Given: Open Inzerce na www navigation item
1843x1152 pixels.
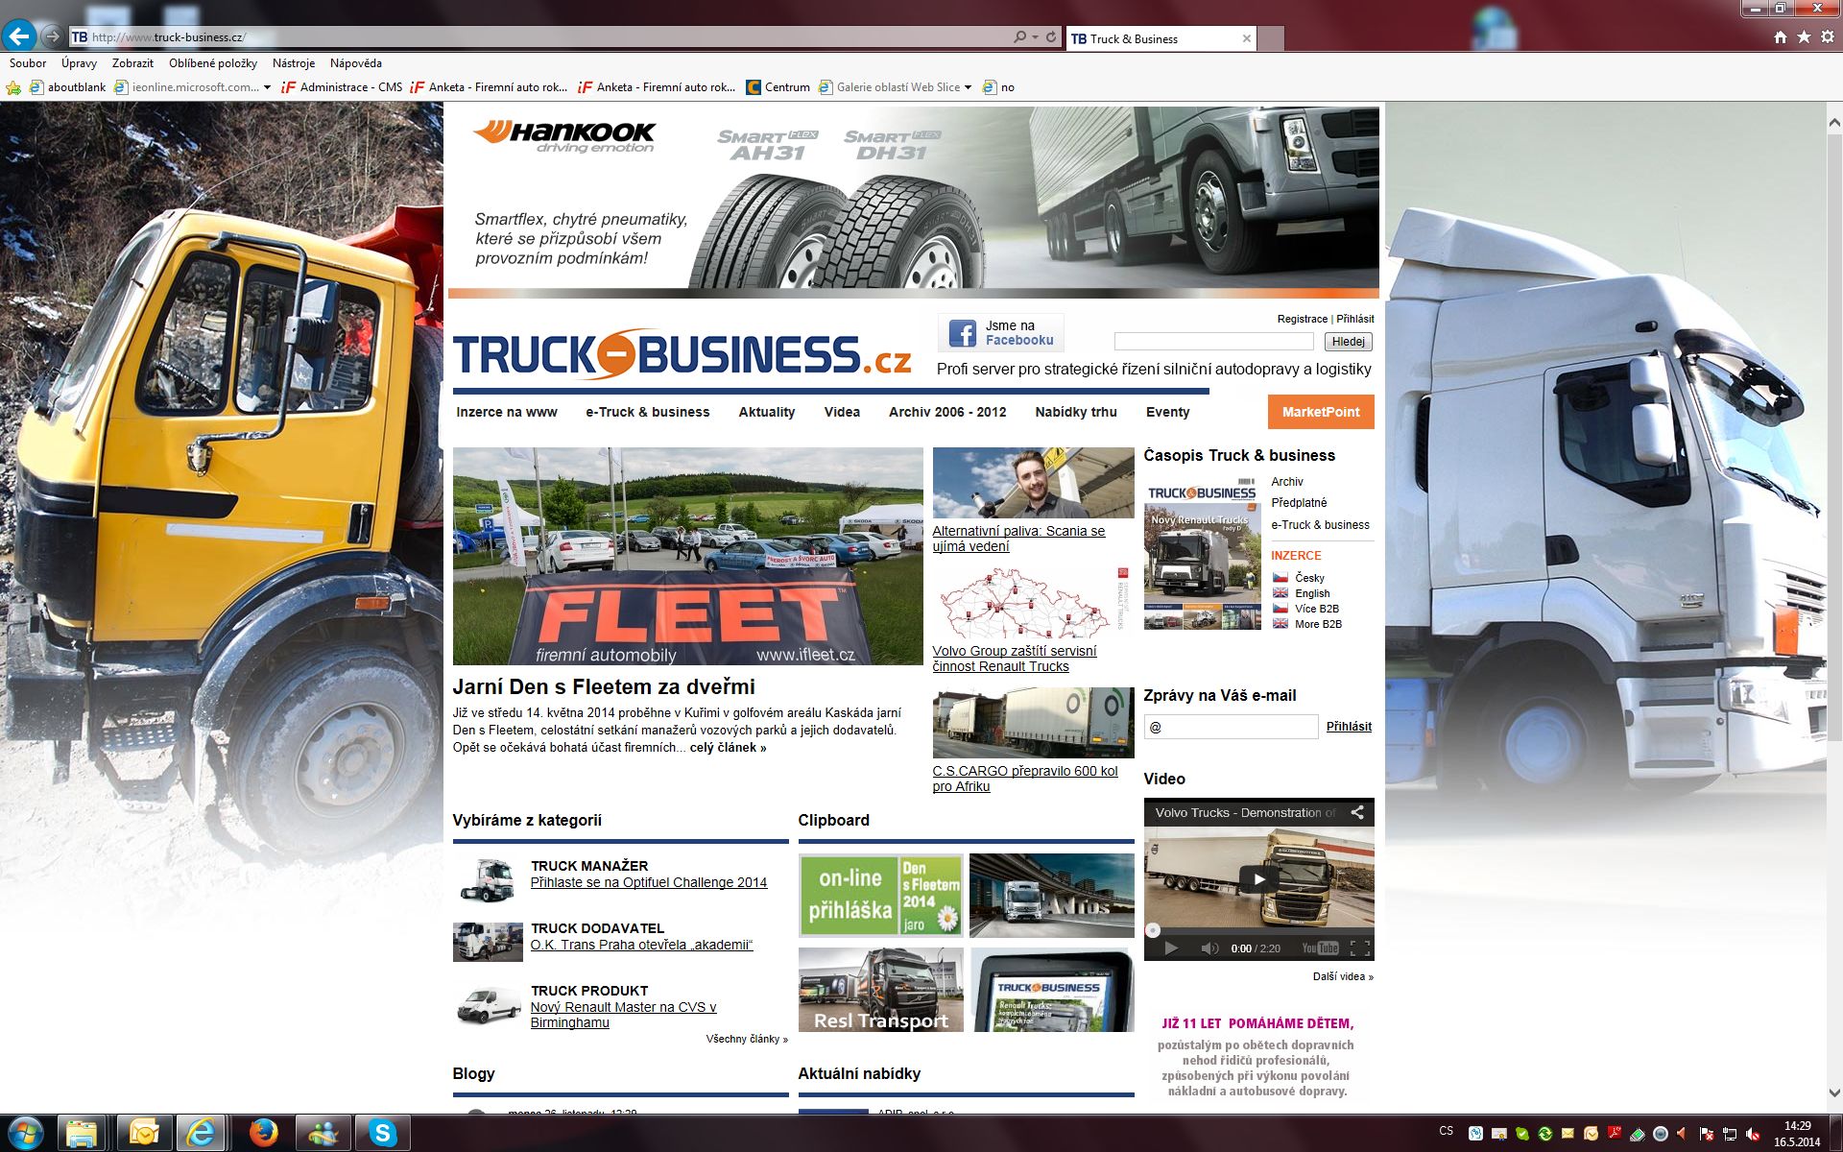Looking at the screenshot, I should click(507, 412).
